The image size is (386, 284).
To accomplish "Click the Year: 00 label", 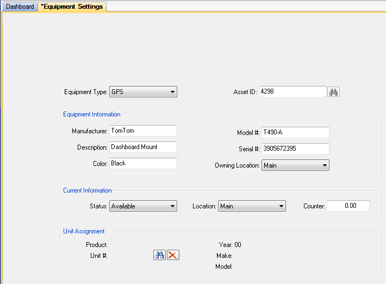I will [x=230, y=245].
